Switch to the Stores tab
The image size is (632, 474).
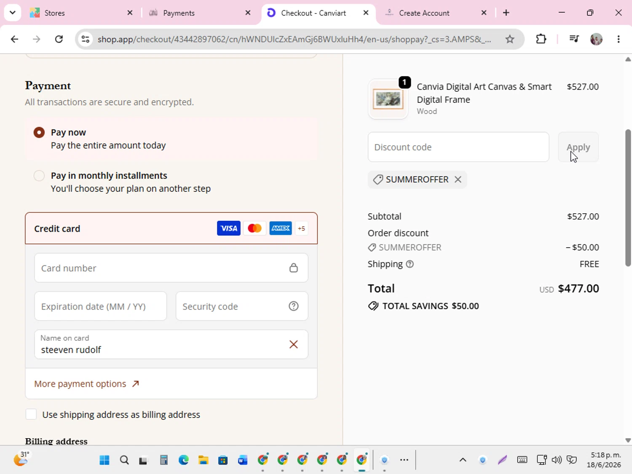(81, 13)
